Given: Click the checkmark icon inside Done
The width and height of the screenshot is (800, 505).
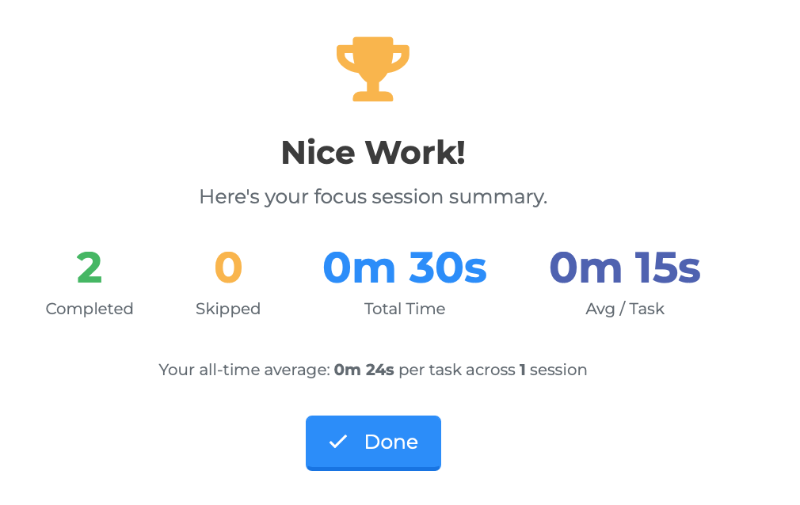Looking at the screenshot, I should coord(338,442).
